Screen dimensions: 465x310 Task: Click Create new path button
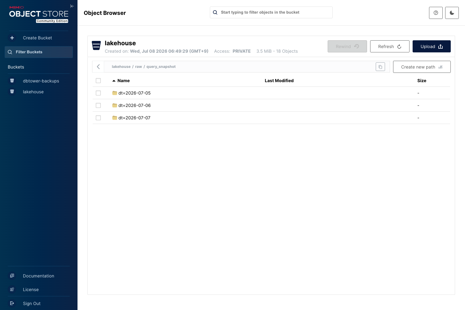(x=422, y=67)
